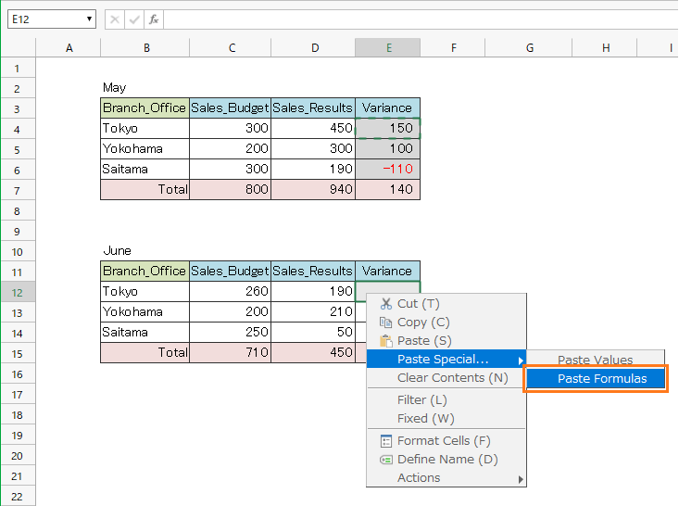The width and height of the screenshot is (679, 506).
Task: Select row 7 header
Action: [x=17, y=190]
